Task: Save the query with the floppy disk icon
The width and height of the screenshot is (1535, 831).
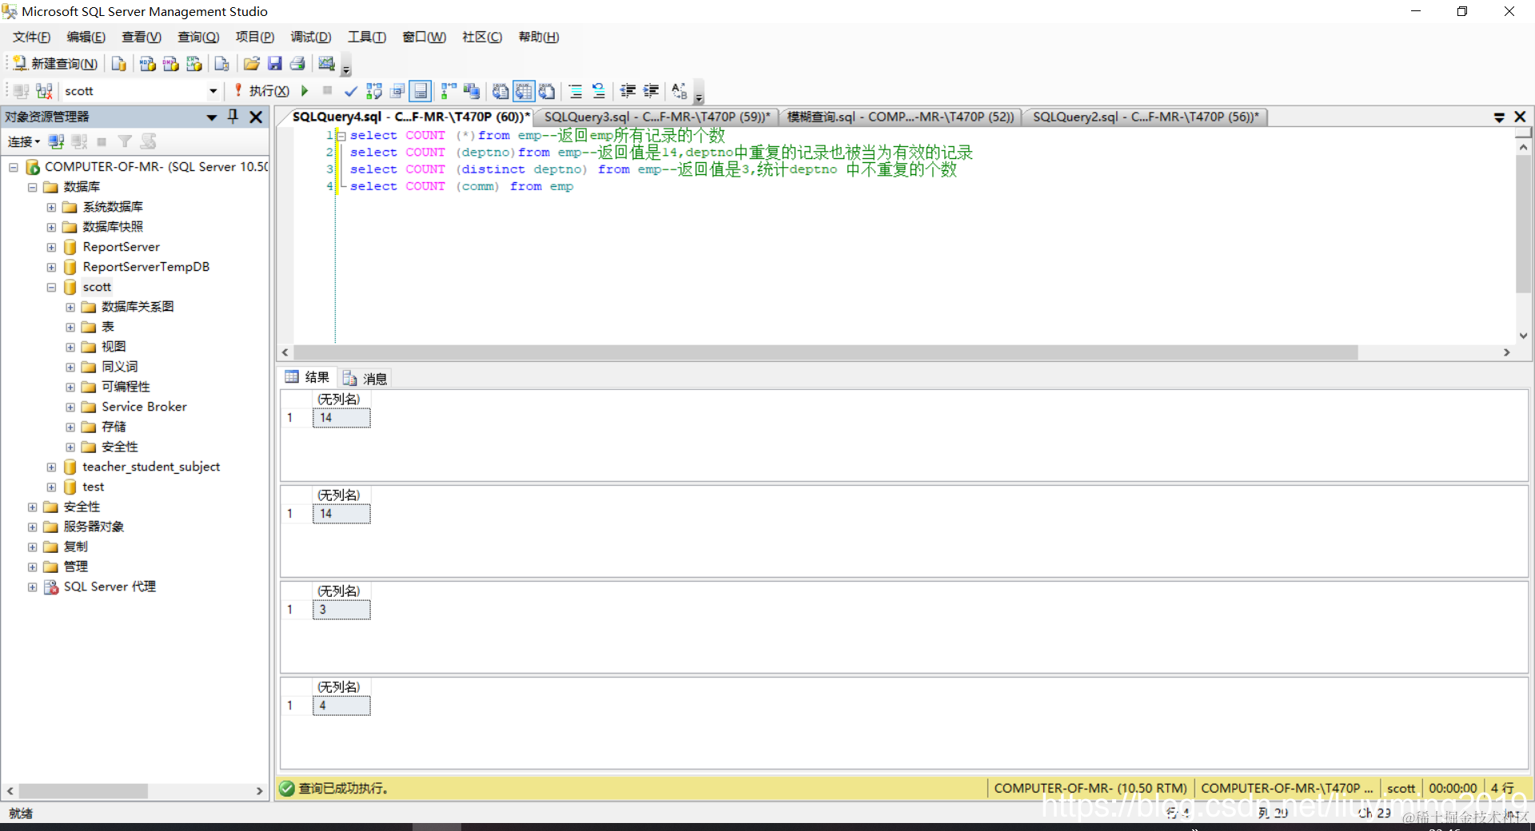Action: (x=275, y=63)
